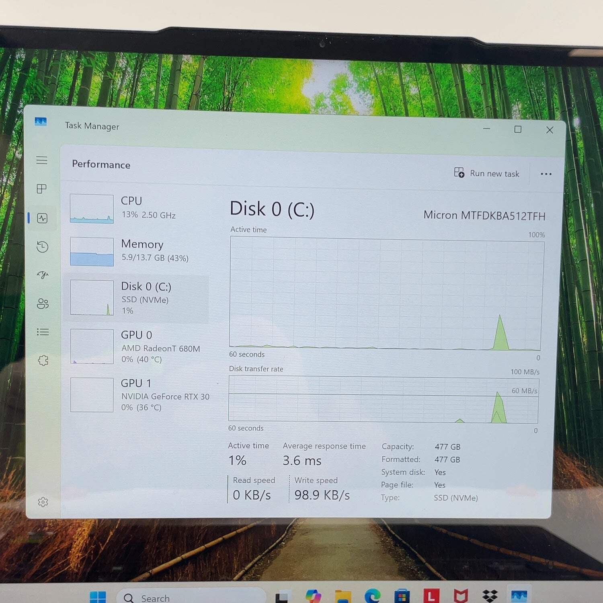Click the CPU usage mini graph thumbnail
The height and width of the screenshot is (603, 603).
pyautogui.click(x=92, y=209)
